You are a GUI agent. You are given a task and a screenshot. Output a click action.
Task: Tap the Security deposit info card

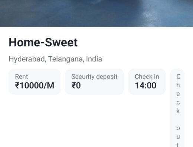tap(95, 82)
